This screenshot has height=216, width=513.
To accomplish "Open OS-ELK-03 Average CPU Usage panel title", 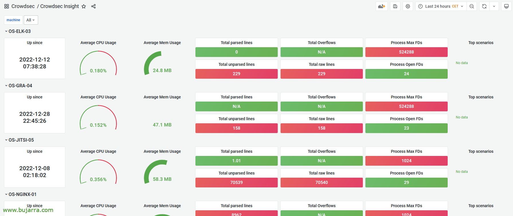I will point(98,43).
